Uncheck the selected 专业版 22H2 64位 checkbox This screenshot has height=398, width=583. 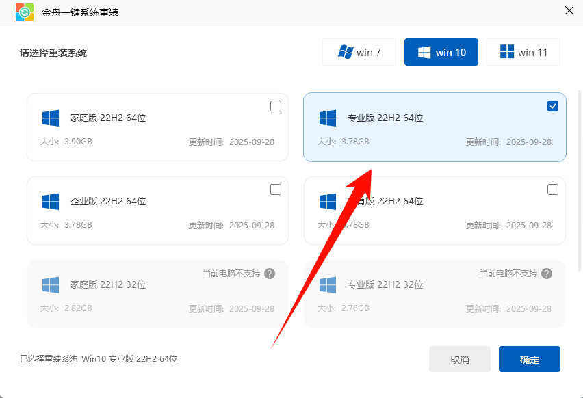(x=553, y=105)
